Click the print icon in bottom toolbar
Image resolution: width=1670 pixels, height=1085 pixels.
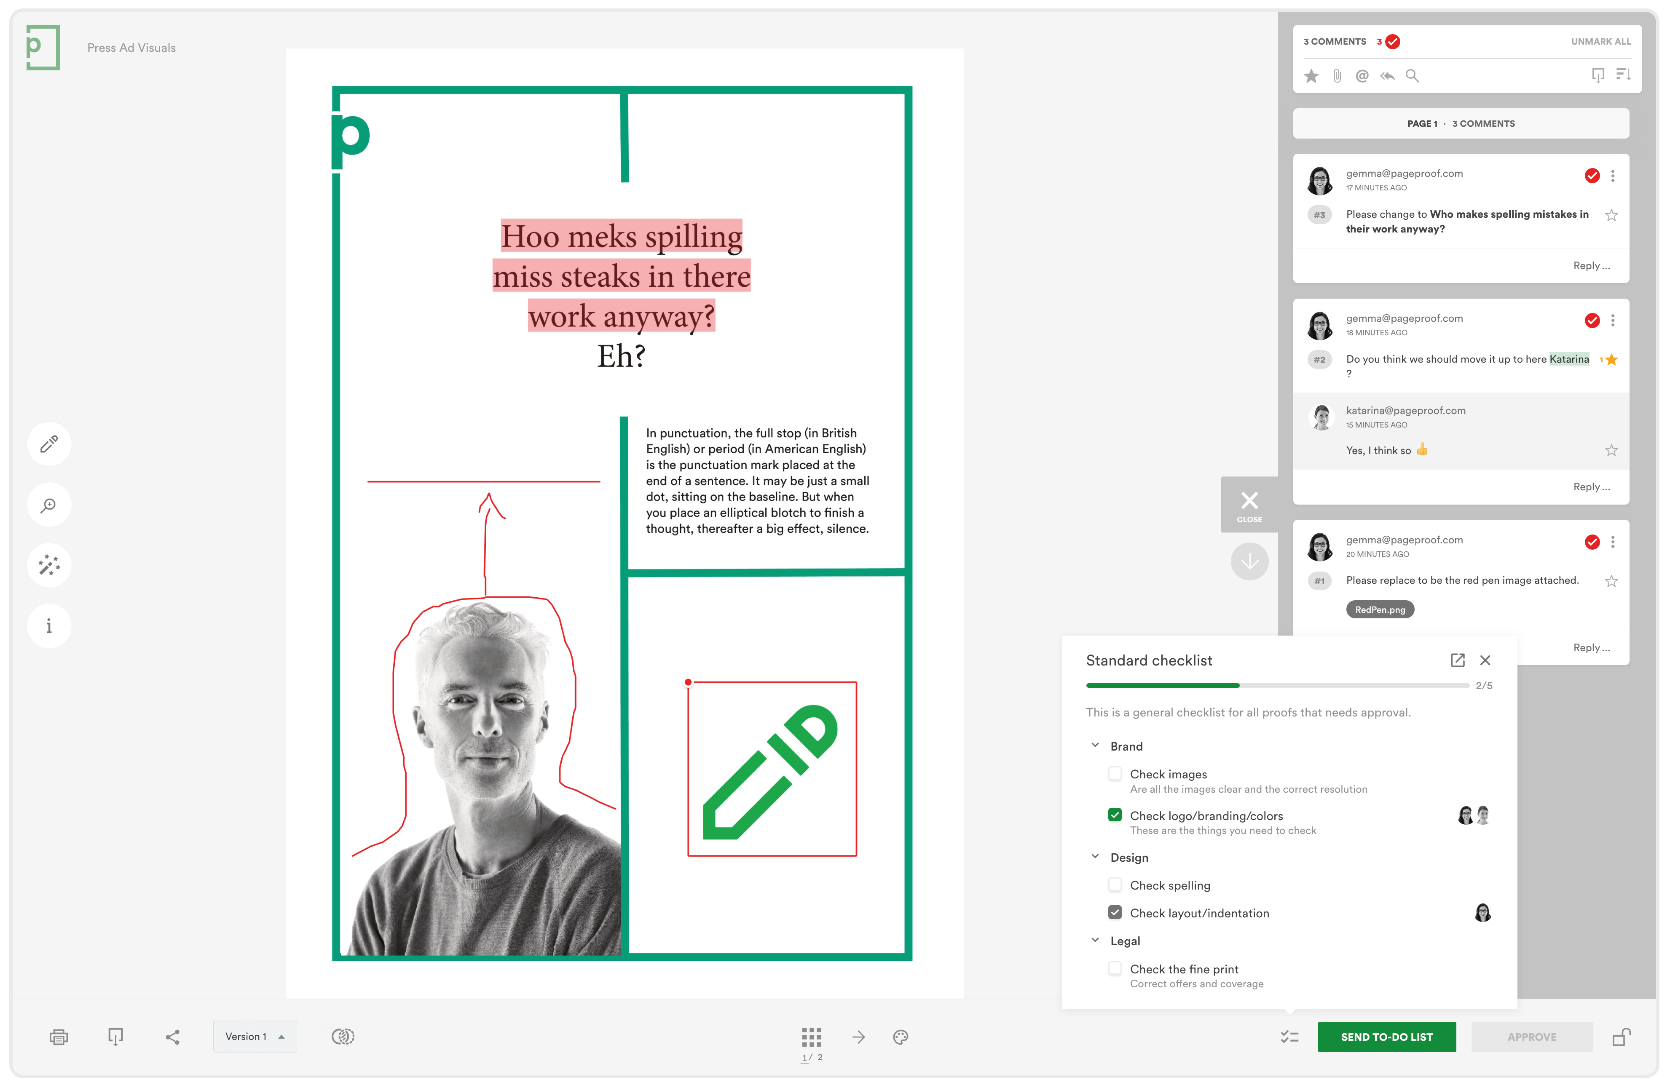[x=59, y=1037]
